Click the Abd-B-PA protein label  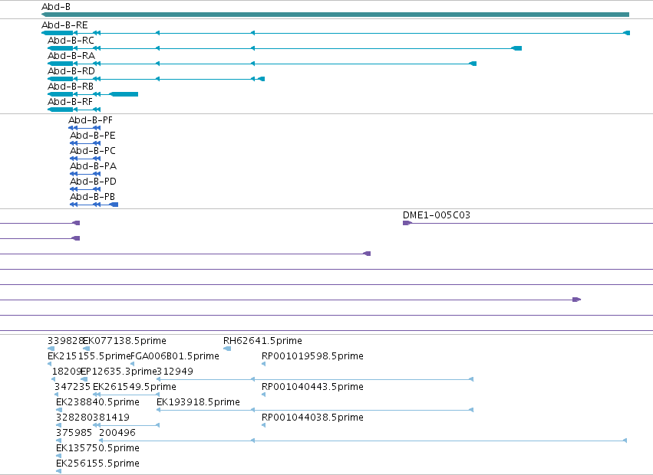[x=93, y=166]
